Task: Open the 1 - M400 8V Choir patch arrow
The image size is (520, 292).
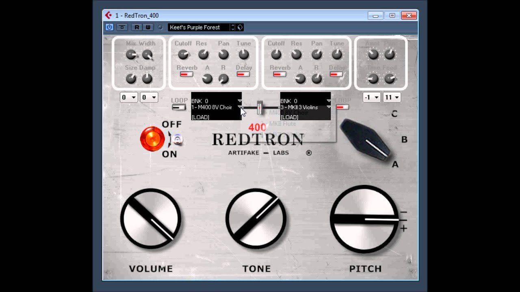Action: click(x=240, y=107)
